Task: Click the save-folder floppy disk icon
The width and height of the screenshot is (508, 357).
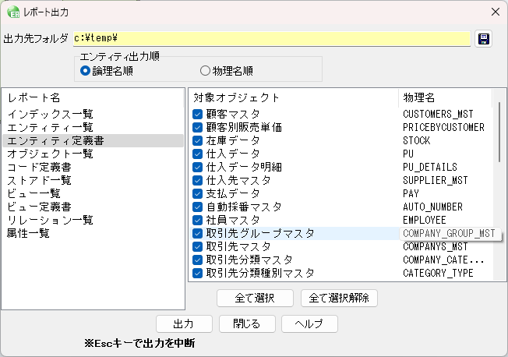Action: point(483,39)
